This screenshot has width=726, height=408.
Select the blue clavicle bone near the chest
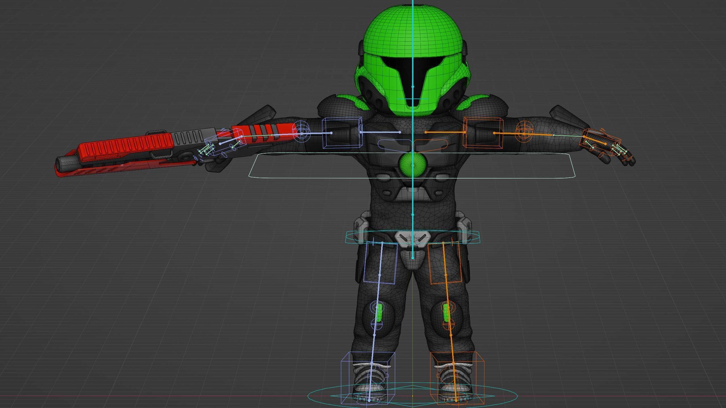pos(380,132)
